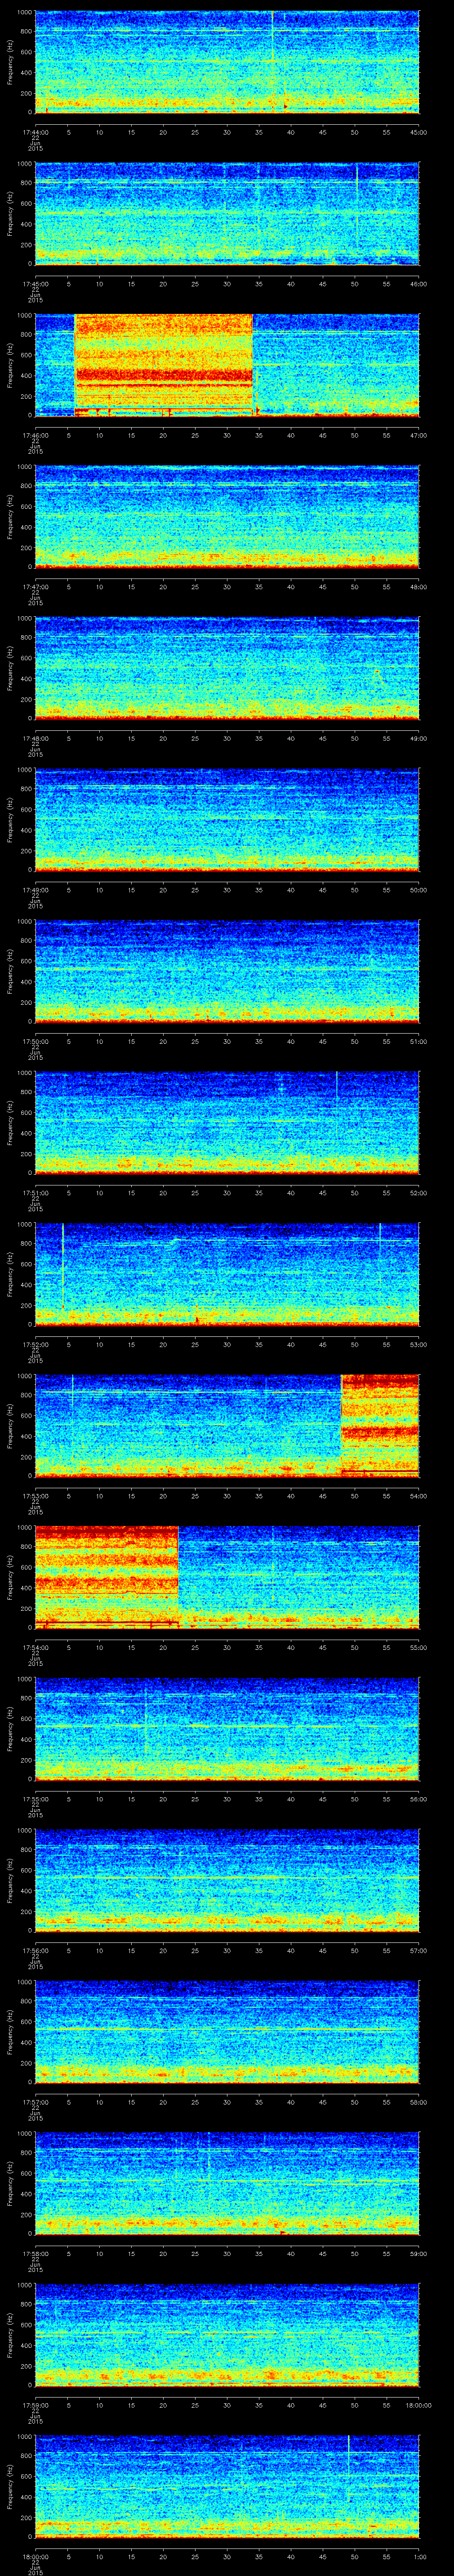The height and width of the screenshot is (2576, 454).
Task: Select the spectrogram starting at 17:45:00
Action: (227, 214)
